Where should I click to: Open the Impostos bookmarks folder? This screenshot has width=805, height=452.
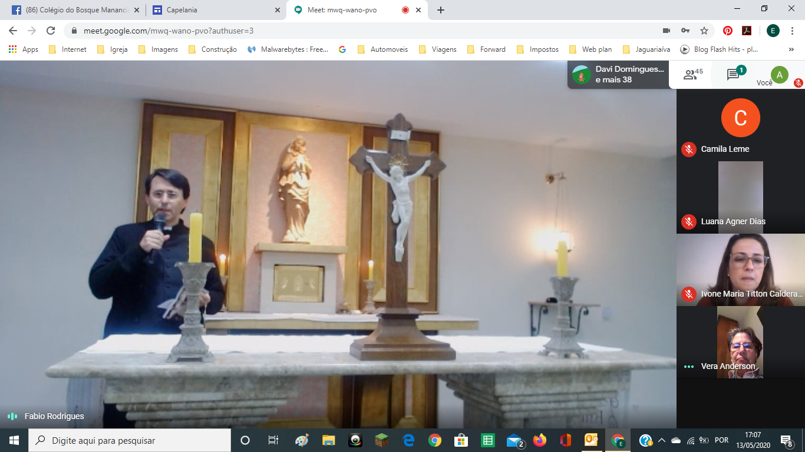coord(537,49)
